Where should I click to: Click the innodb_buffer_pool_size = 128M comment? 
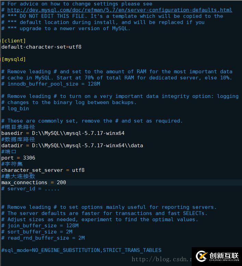tap(51, 84)
